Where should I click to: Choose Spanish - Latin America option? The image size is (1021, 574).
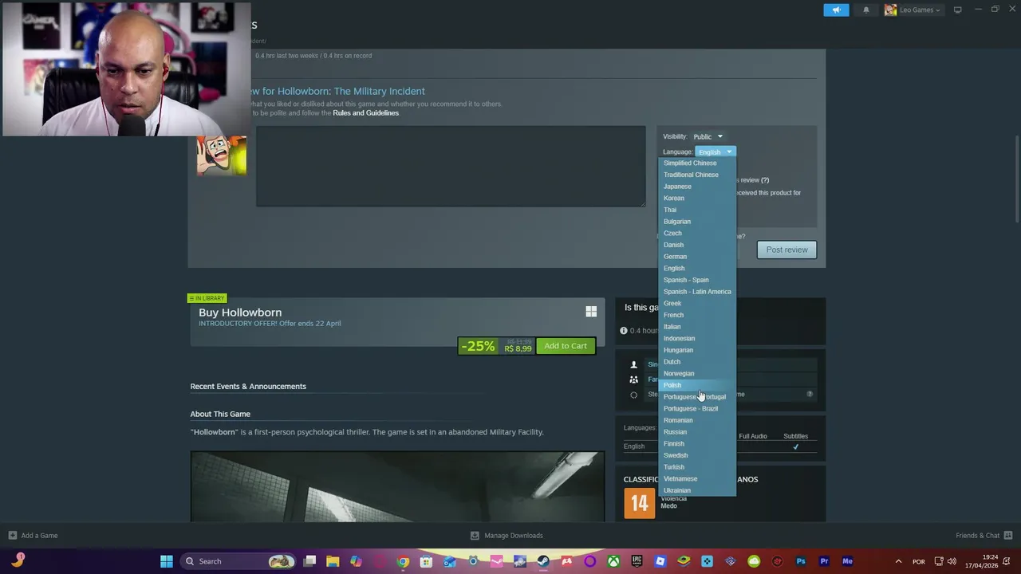(x=697, y=292)
